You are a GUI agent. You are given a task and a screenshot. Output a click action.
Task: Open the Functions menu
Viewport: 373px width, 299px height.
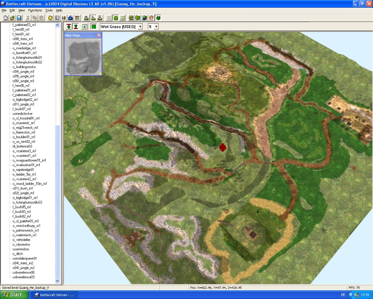pyautogui.click(x=35, y=10)
